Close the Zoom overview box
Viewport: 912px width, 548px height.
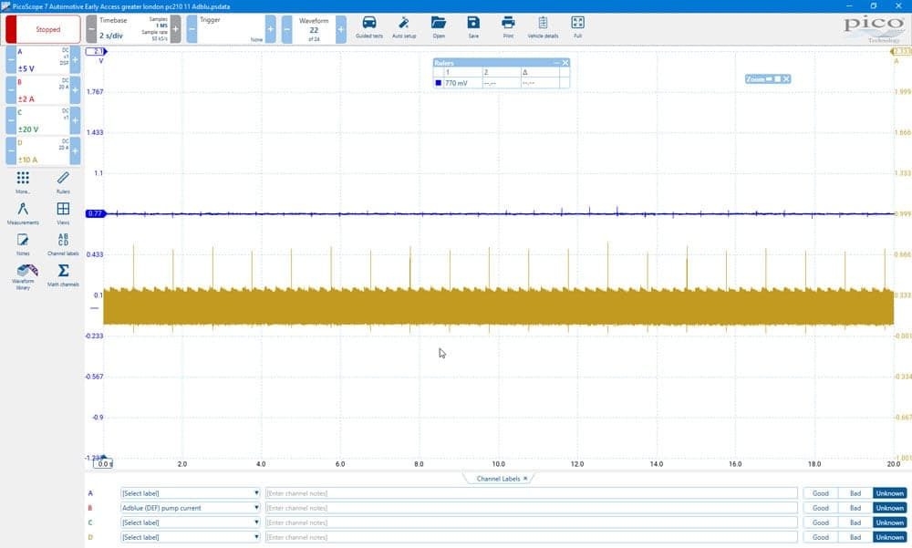pyautogui.click(x=786, y=78)
